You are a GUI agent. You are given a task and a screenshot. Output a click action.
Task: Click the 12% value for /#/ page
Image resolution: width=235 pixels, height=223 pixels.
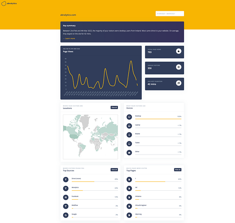pos(180,188)
